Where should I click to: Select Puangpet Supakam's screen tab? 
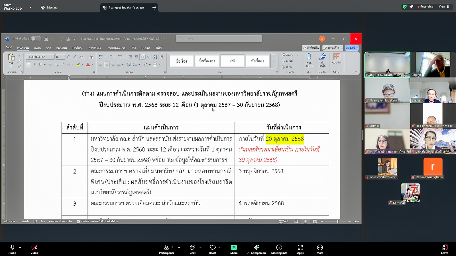(x=126, y=8)
